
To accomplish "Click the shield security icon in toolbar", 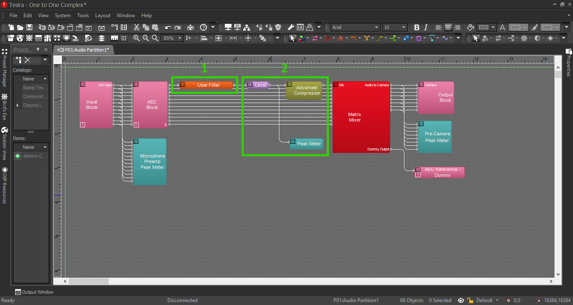I will tap(278, 27).
